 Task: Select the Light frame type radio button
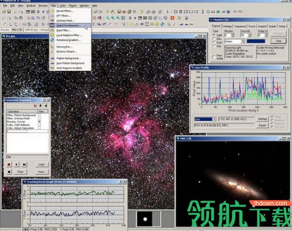click(x=214, y=35)
